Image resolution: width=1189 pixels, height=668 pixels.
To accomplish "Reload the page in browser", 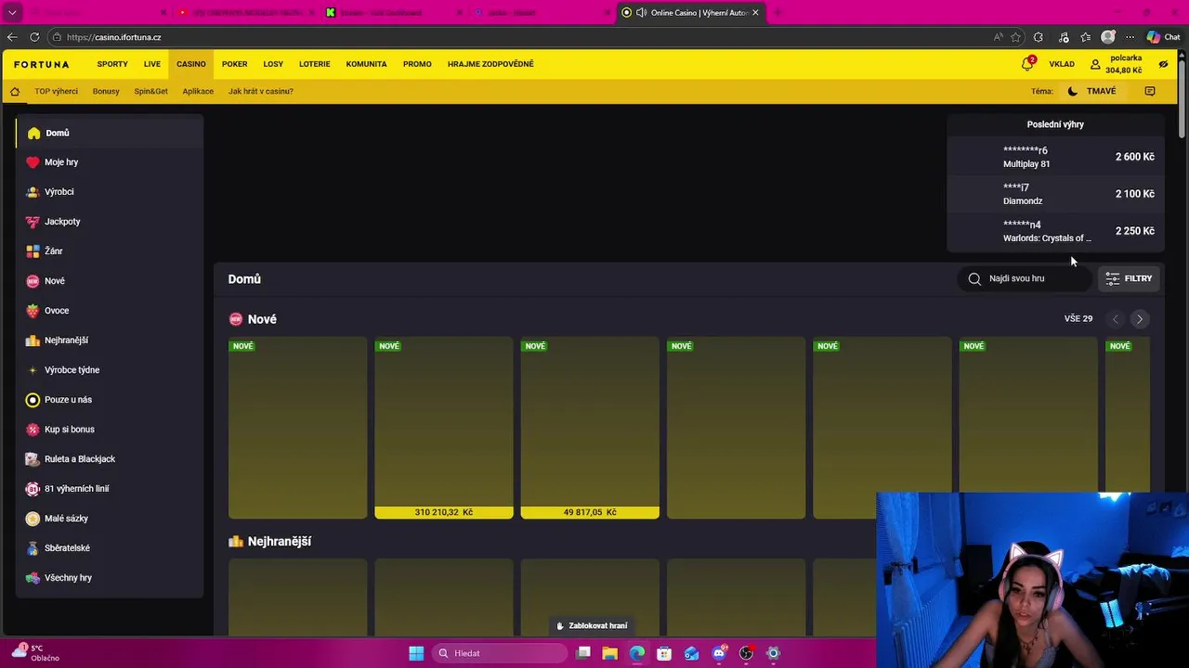I will point(34,37).
